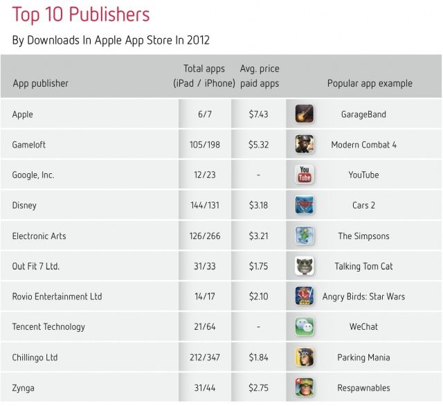Click the Talking Tom Cat icon
This screenshot has width=443, height=406.
[x=304, y=266]
